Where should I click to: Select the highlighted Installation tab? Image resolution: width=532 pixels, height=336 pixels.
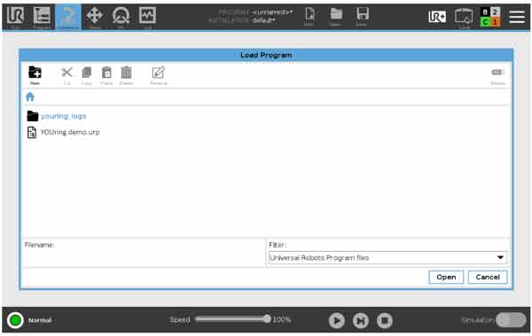68,17
